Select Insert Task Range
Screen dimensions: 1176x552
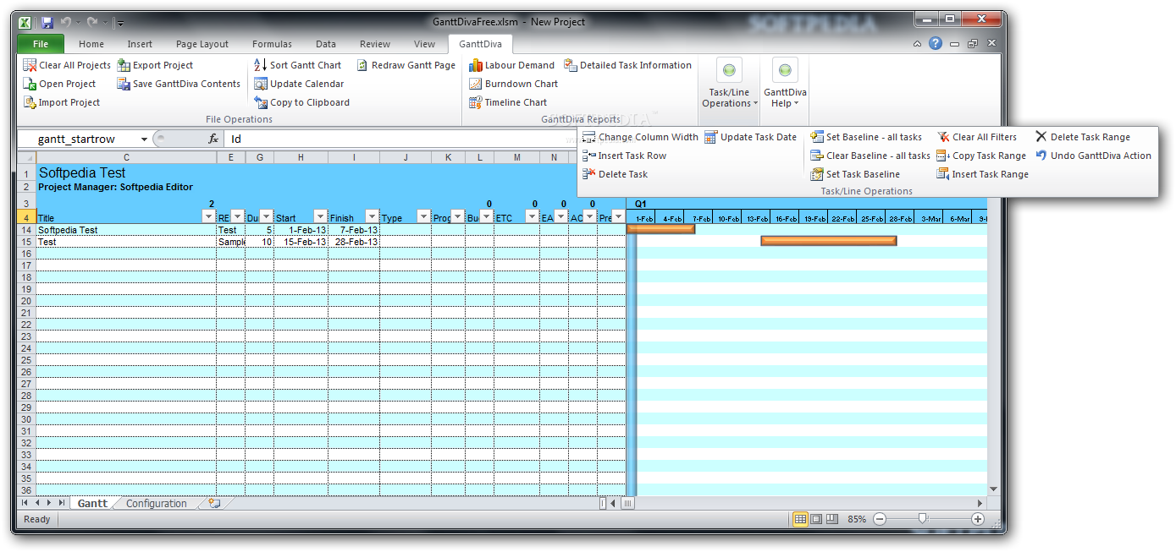tap(982, 174)
